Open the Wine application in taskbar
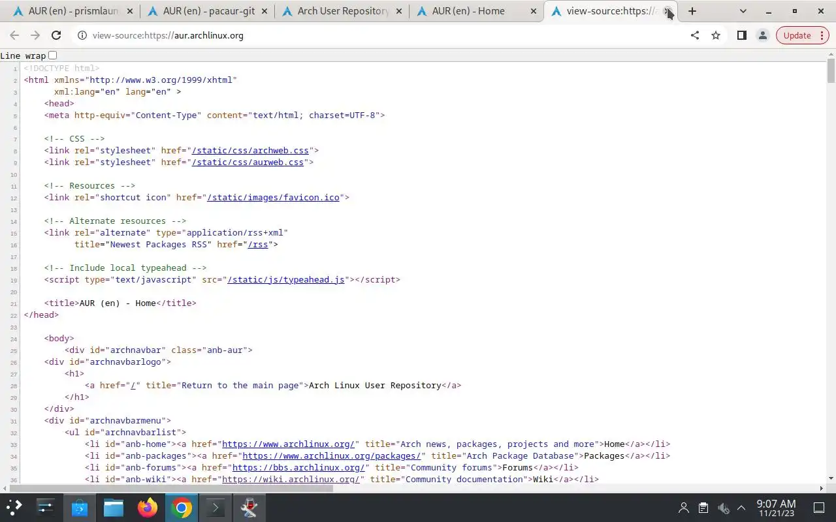 (249, 508)
